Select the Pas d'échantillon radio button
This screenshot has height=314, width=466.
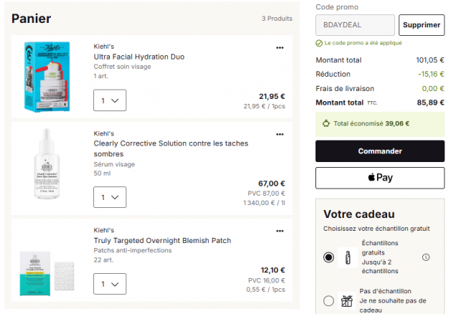[328, 300]
